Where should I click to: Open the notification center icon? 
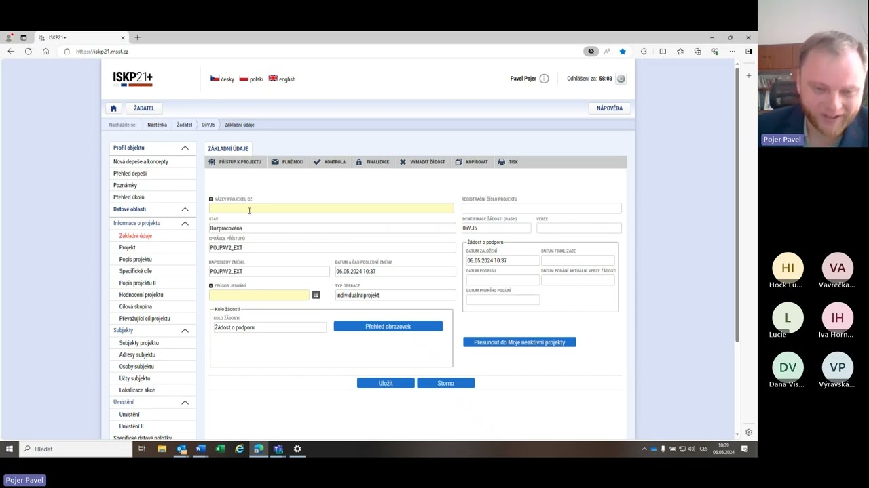coord(745,449)
